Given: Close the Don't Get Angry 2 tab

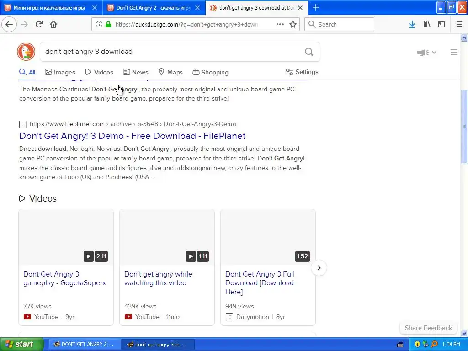Looking at the screenshot, I should pos(197,8).
